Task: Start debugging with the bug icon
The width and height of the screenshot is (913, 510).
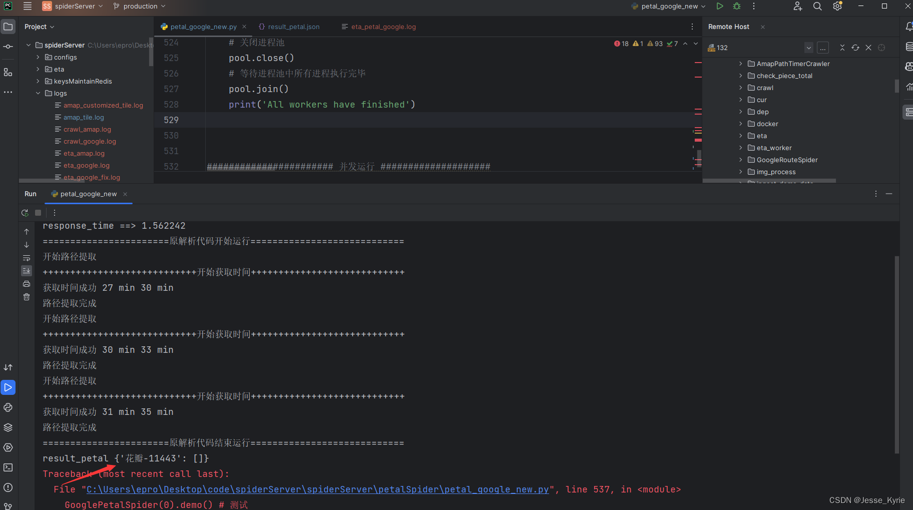Action: pos(737,7)
